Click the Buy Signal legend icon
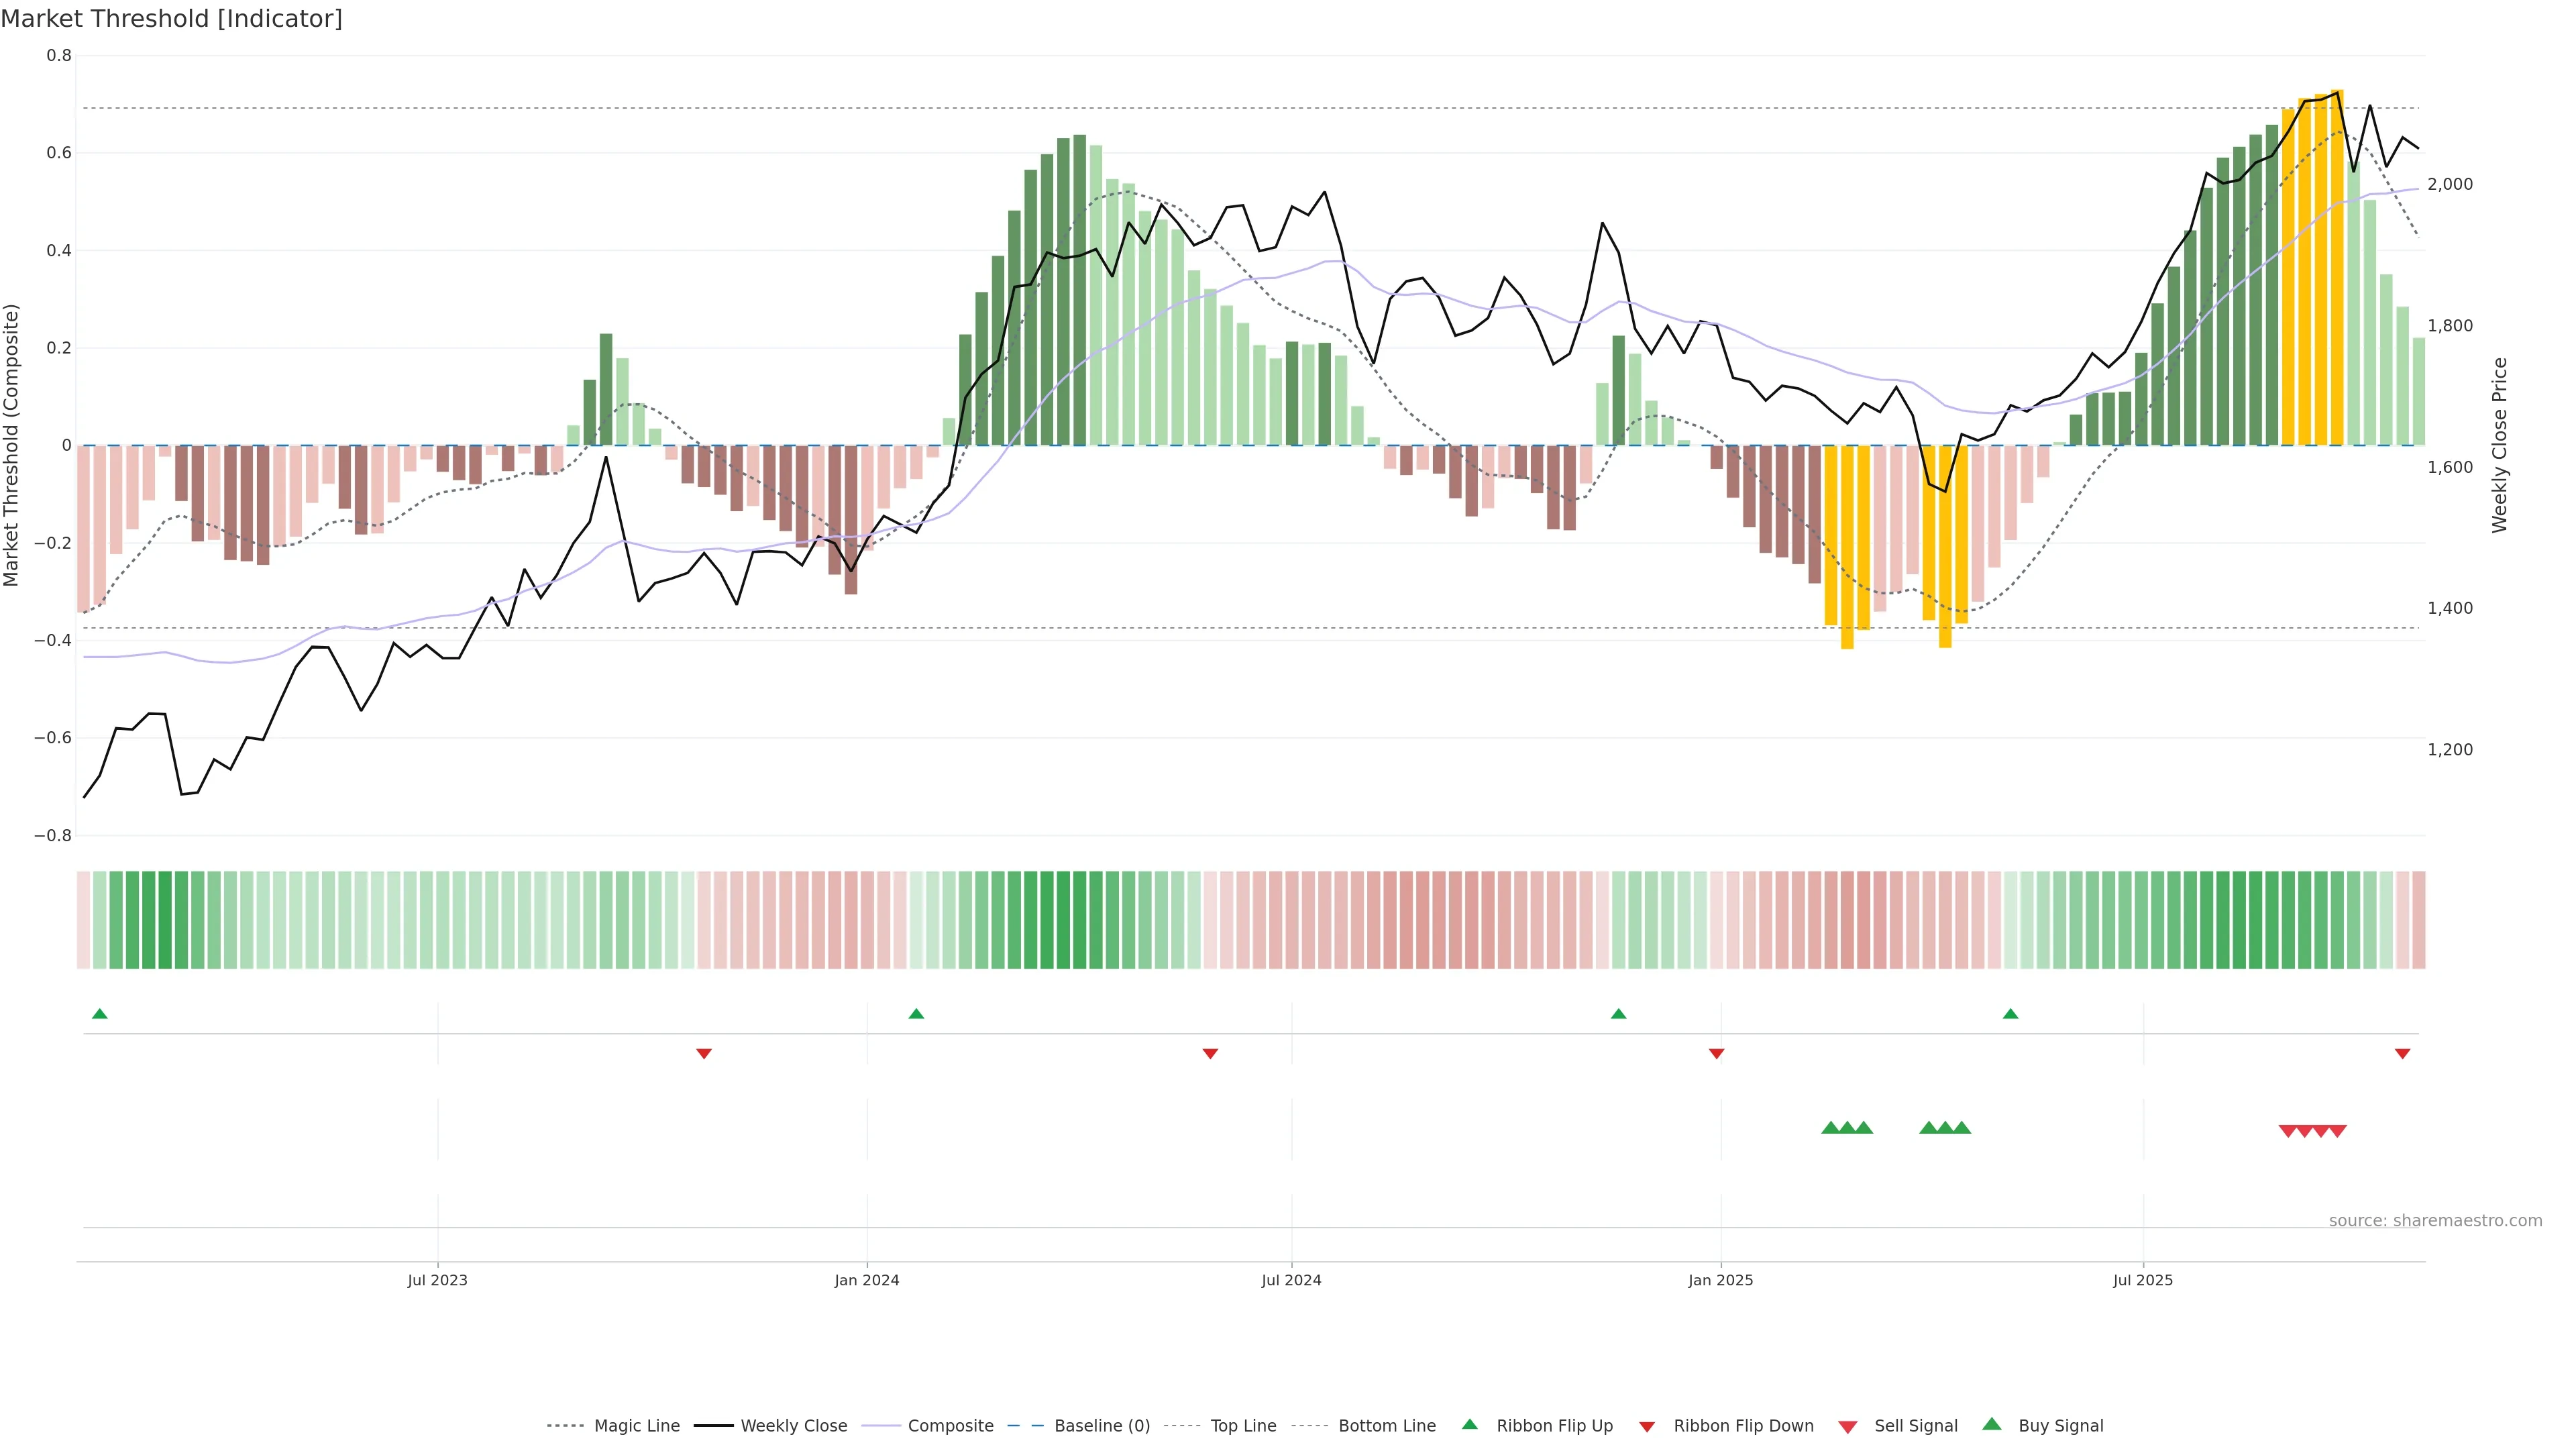 pos(1992,1425)
